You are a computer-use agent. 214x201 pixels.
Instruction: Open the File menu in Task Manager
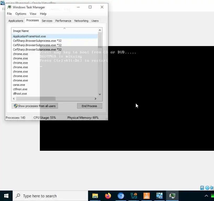coord(9,14)
